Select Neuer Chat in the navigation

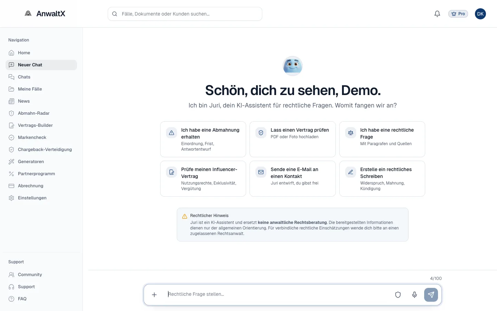pyautogui.click(x=41, y=65)
